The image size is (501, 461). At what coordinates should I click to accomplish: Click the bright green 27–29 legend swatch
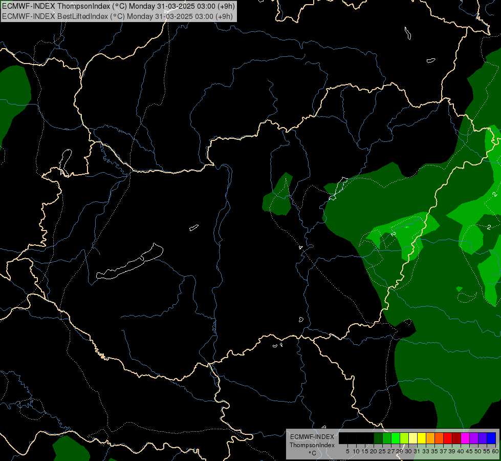pyautogui.click(x=396, y=438)
